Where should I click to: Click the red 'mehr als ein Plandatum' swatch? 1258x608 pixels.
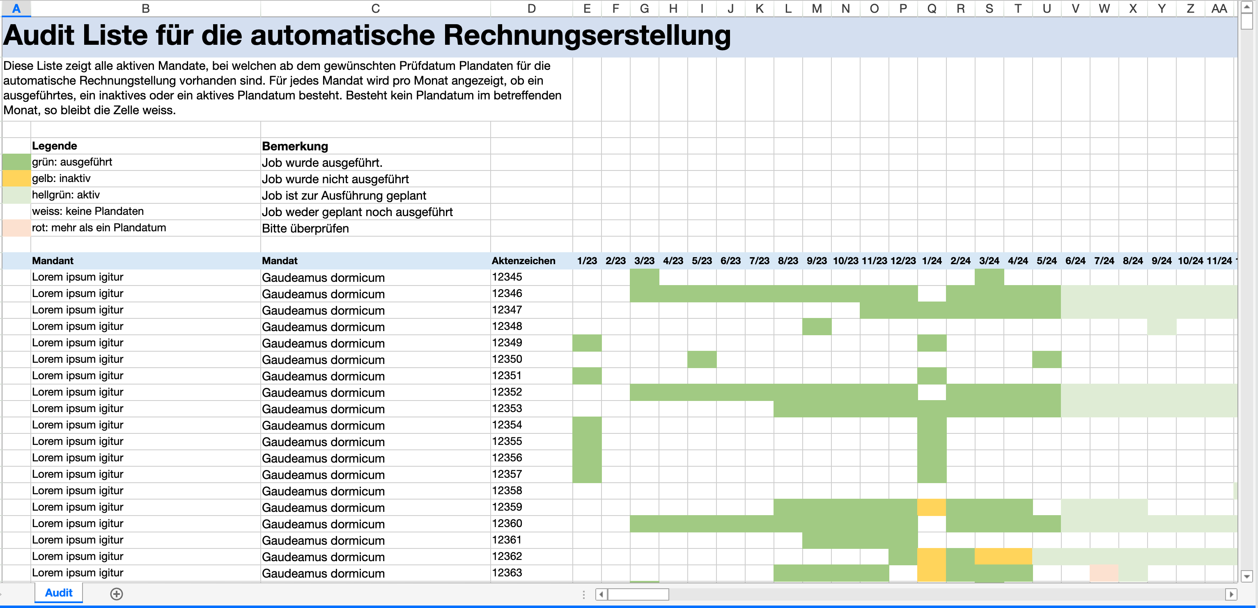point(16,228)
